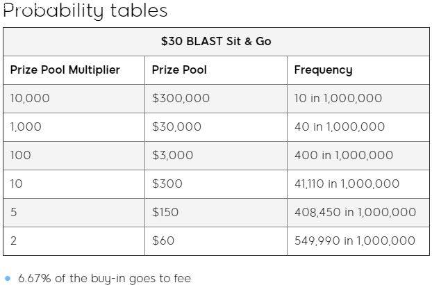
Task: Click the '400 in 1,000,000' frequency cell
Action: tap(343, 155)
